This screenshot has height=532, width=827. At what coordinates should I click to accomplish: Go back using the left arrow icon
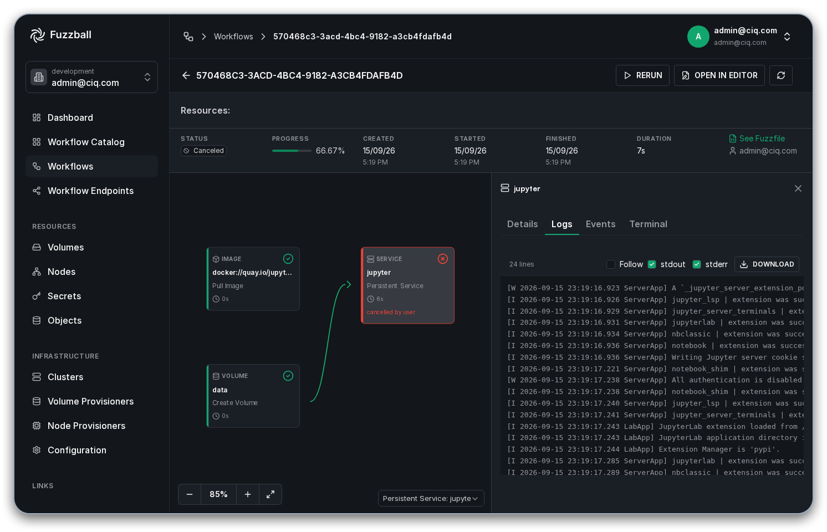[186, 75]
